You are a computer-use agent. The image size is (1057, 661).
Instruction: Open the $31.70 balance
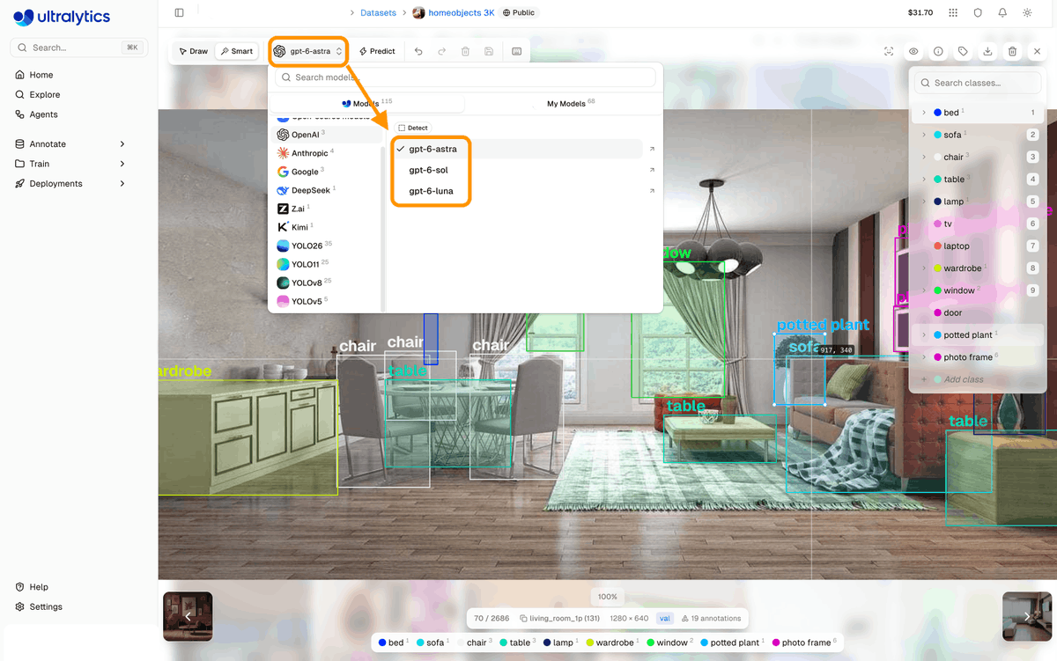pyautogui.click(x=920, y=13)
